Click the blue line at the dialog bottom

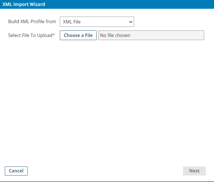[107, 181]
